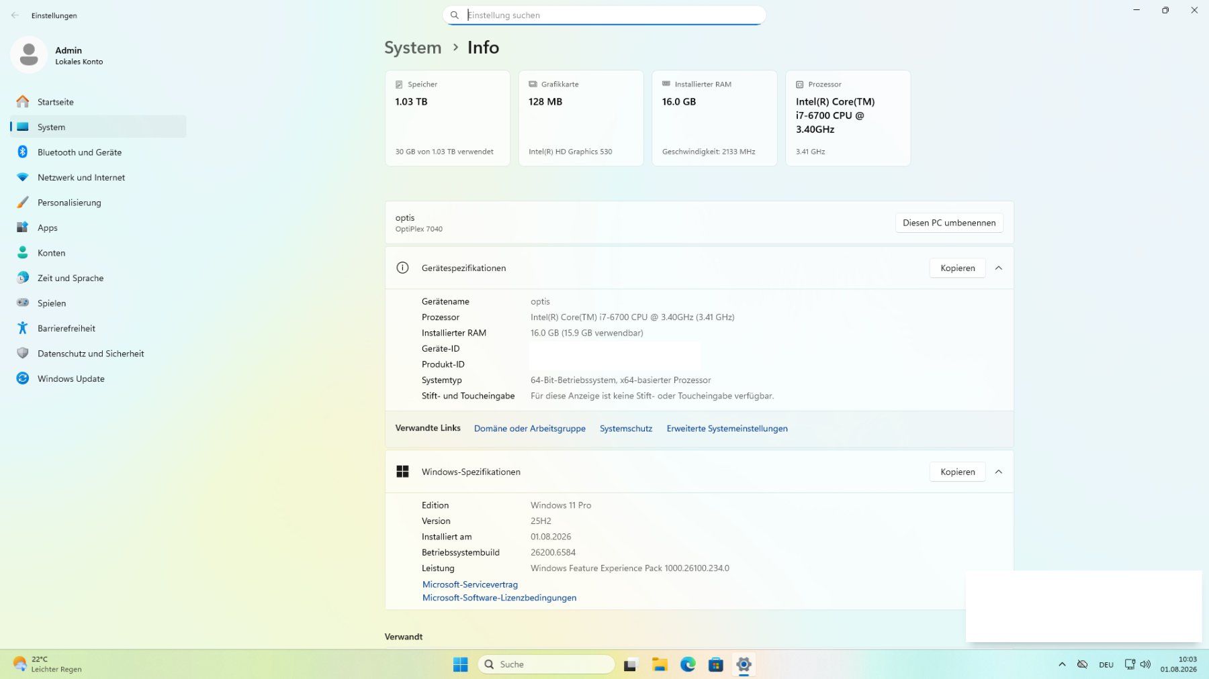Viewport: 1209px width, 679px height.
Task: Click the Barrierefreiheit accessibility icon
Action: pyautogui.click(x=23, y=328)
